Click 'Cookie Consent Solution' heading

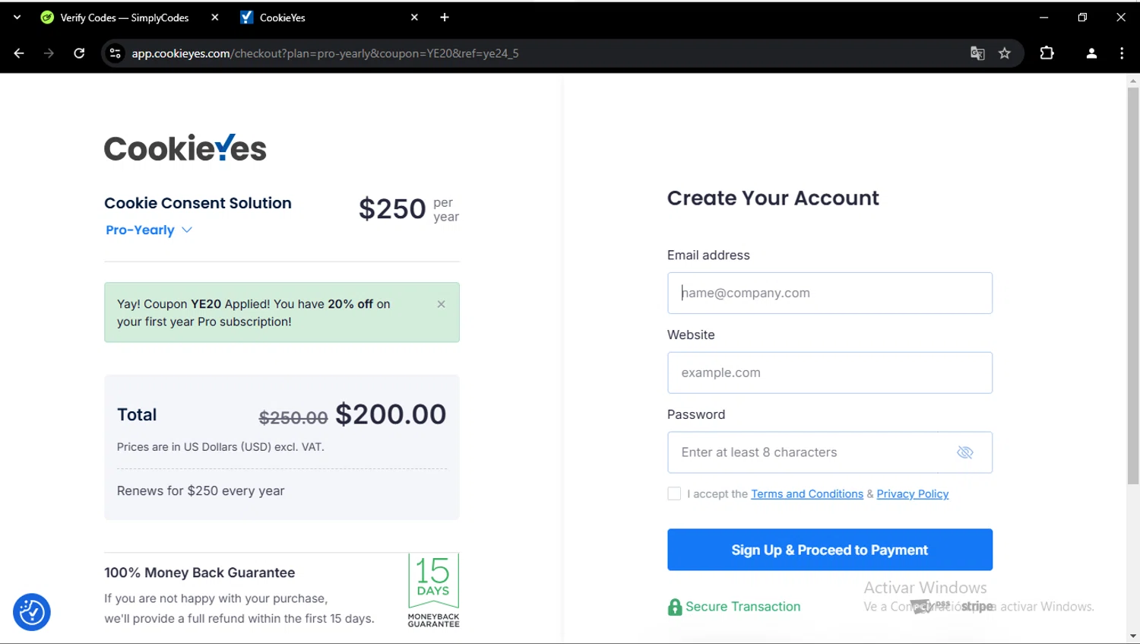click(198, 203)
